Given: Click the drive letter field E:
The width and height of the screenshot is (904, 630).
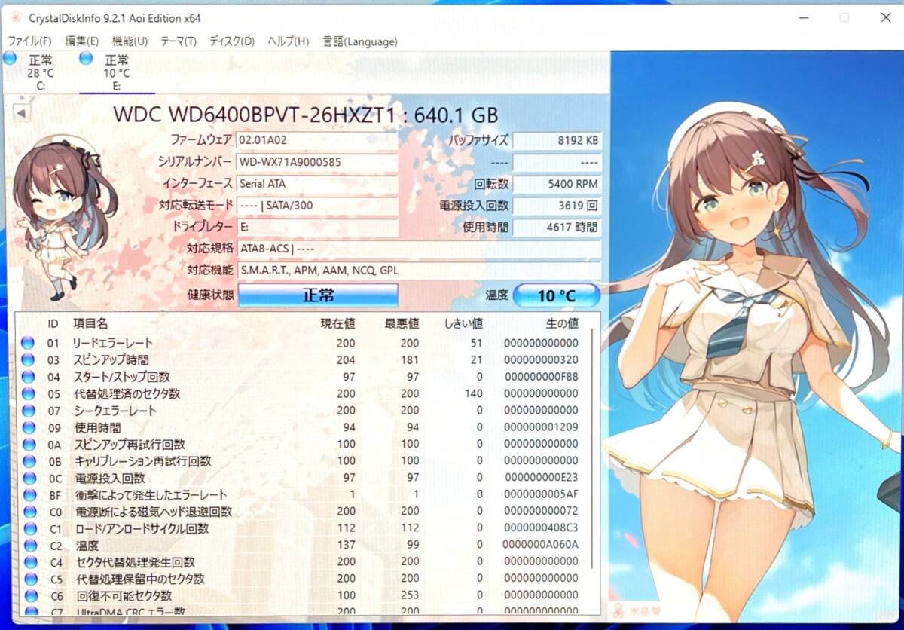Looking at the screenshot, I should (x=317, y=227).
